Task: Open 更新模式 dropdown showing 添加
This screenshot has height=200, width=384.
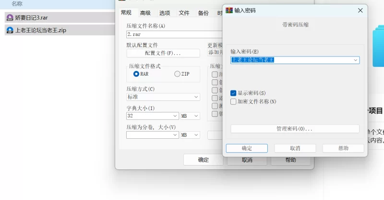Action: [x=215, y=52]
